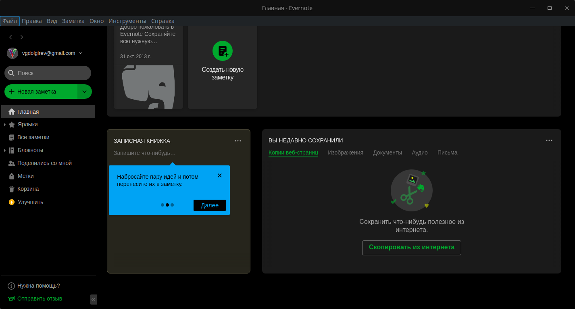575x309 pixels.
Task: Open the Файл menu
Action: point(10,21)
